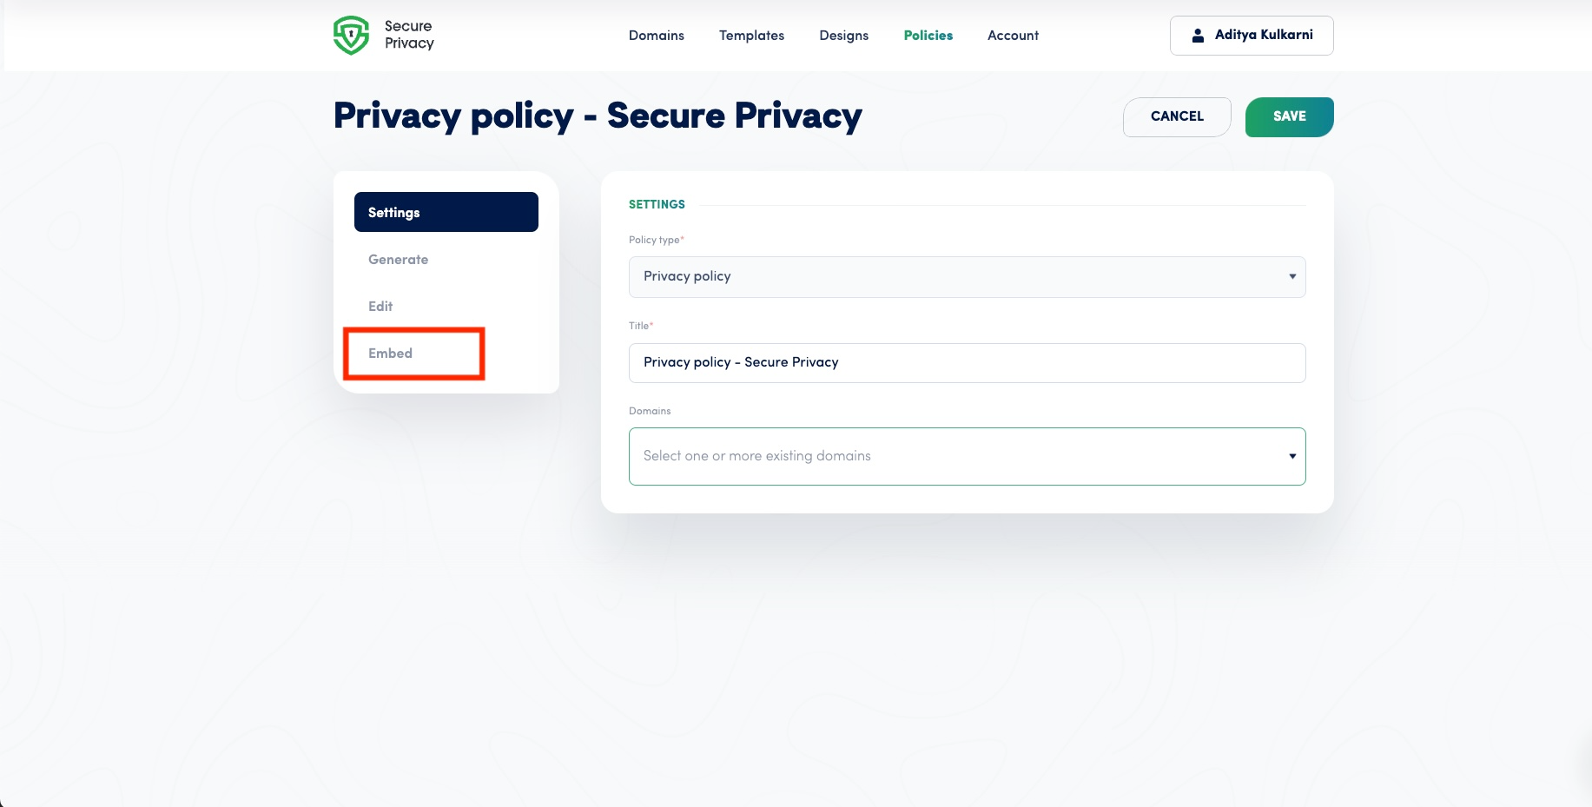
Task: Click the Domains dropdown arrow
Action: pyautogui.click(x=1292, y=456)
